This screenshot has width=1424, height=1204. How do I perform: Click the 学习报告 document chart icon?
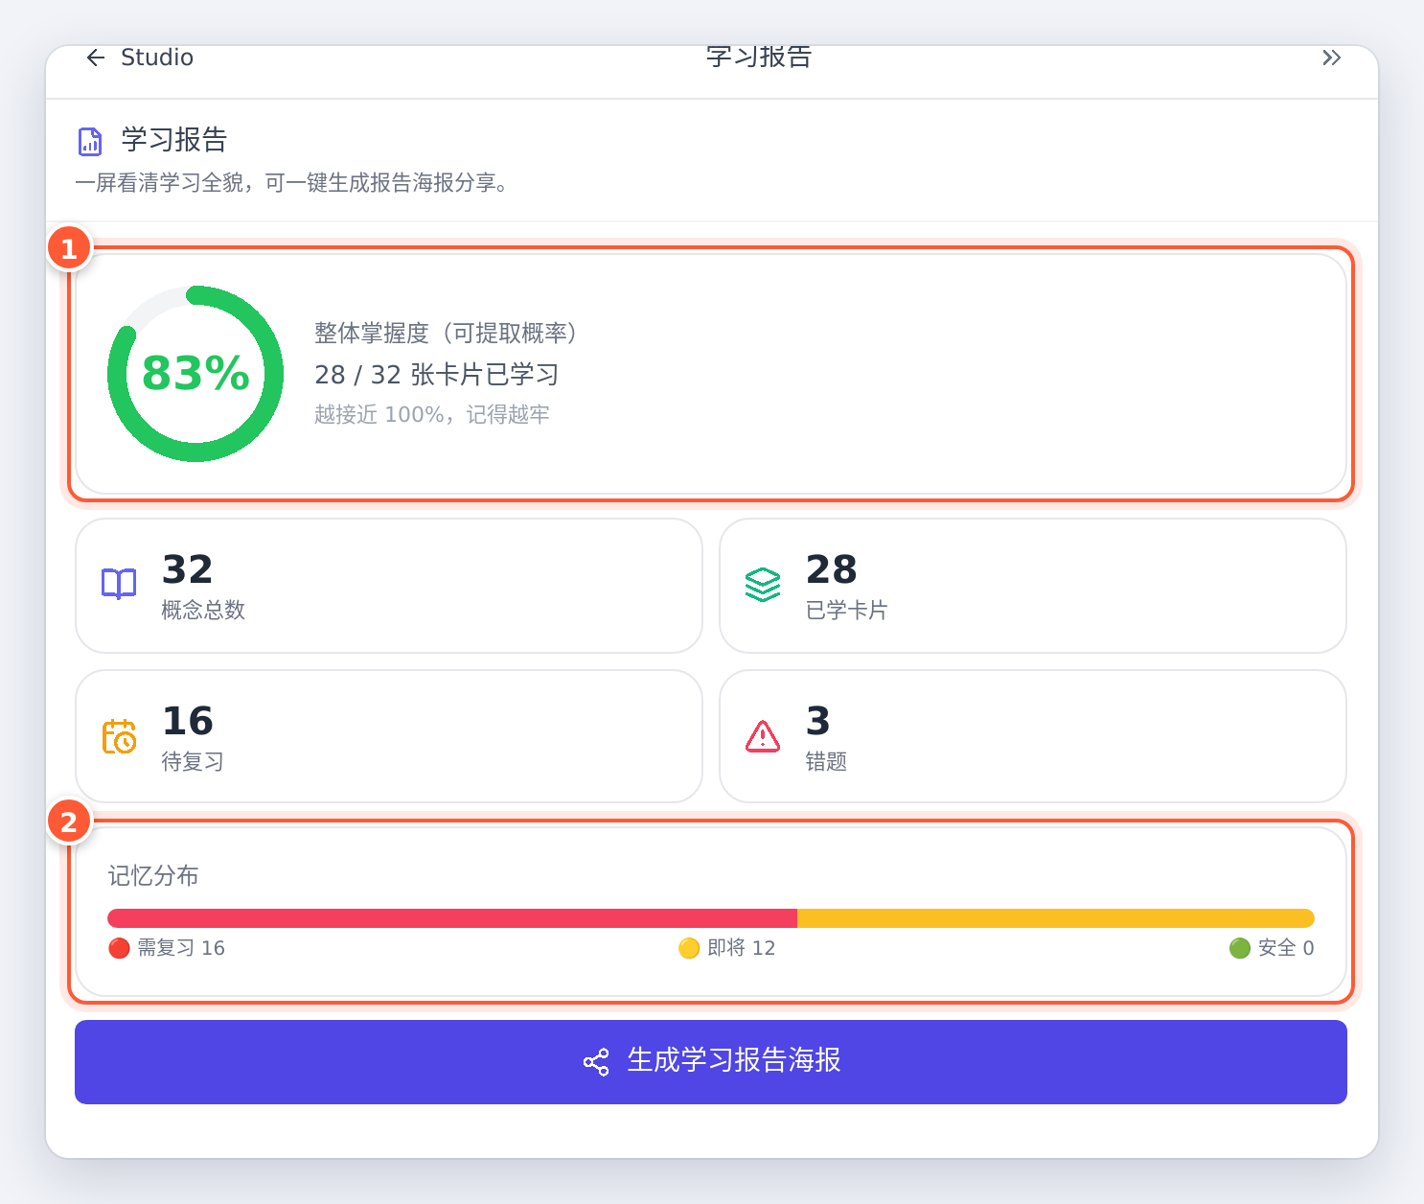(x=90, y=142)
